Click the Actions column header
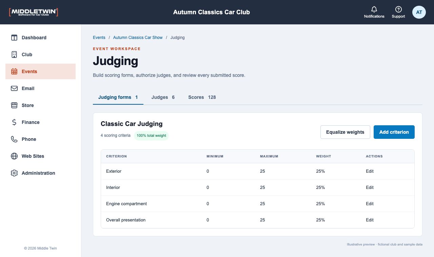Viewport: 434px width, 257px height. click(x=374, y=156)
